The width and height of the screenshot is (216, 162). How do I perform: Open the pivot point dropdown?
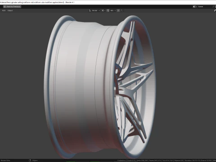(103, 10)
